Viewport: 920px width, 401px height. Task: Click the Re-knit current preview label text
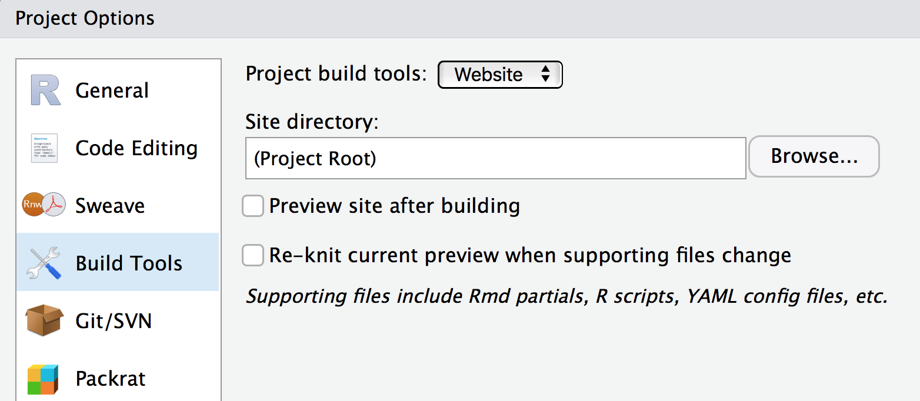529,255
